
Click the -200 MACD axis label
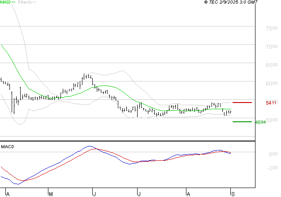coord(271,168)
